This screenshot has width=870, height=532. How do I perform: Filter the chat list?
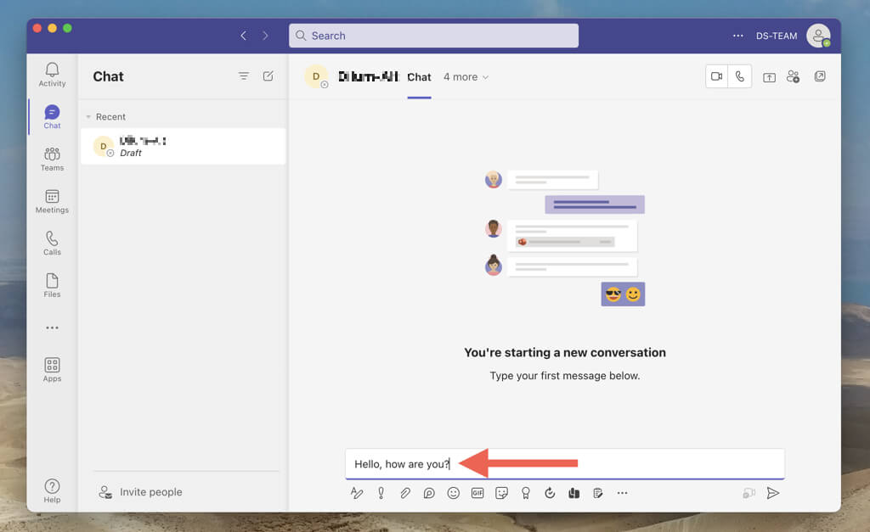(244, 76)
